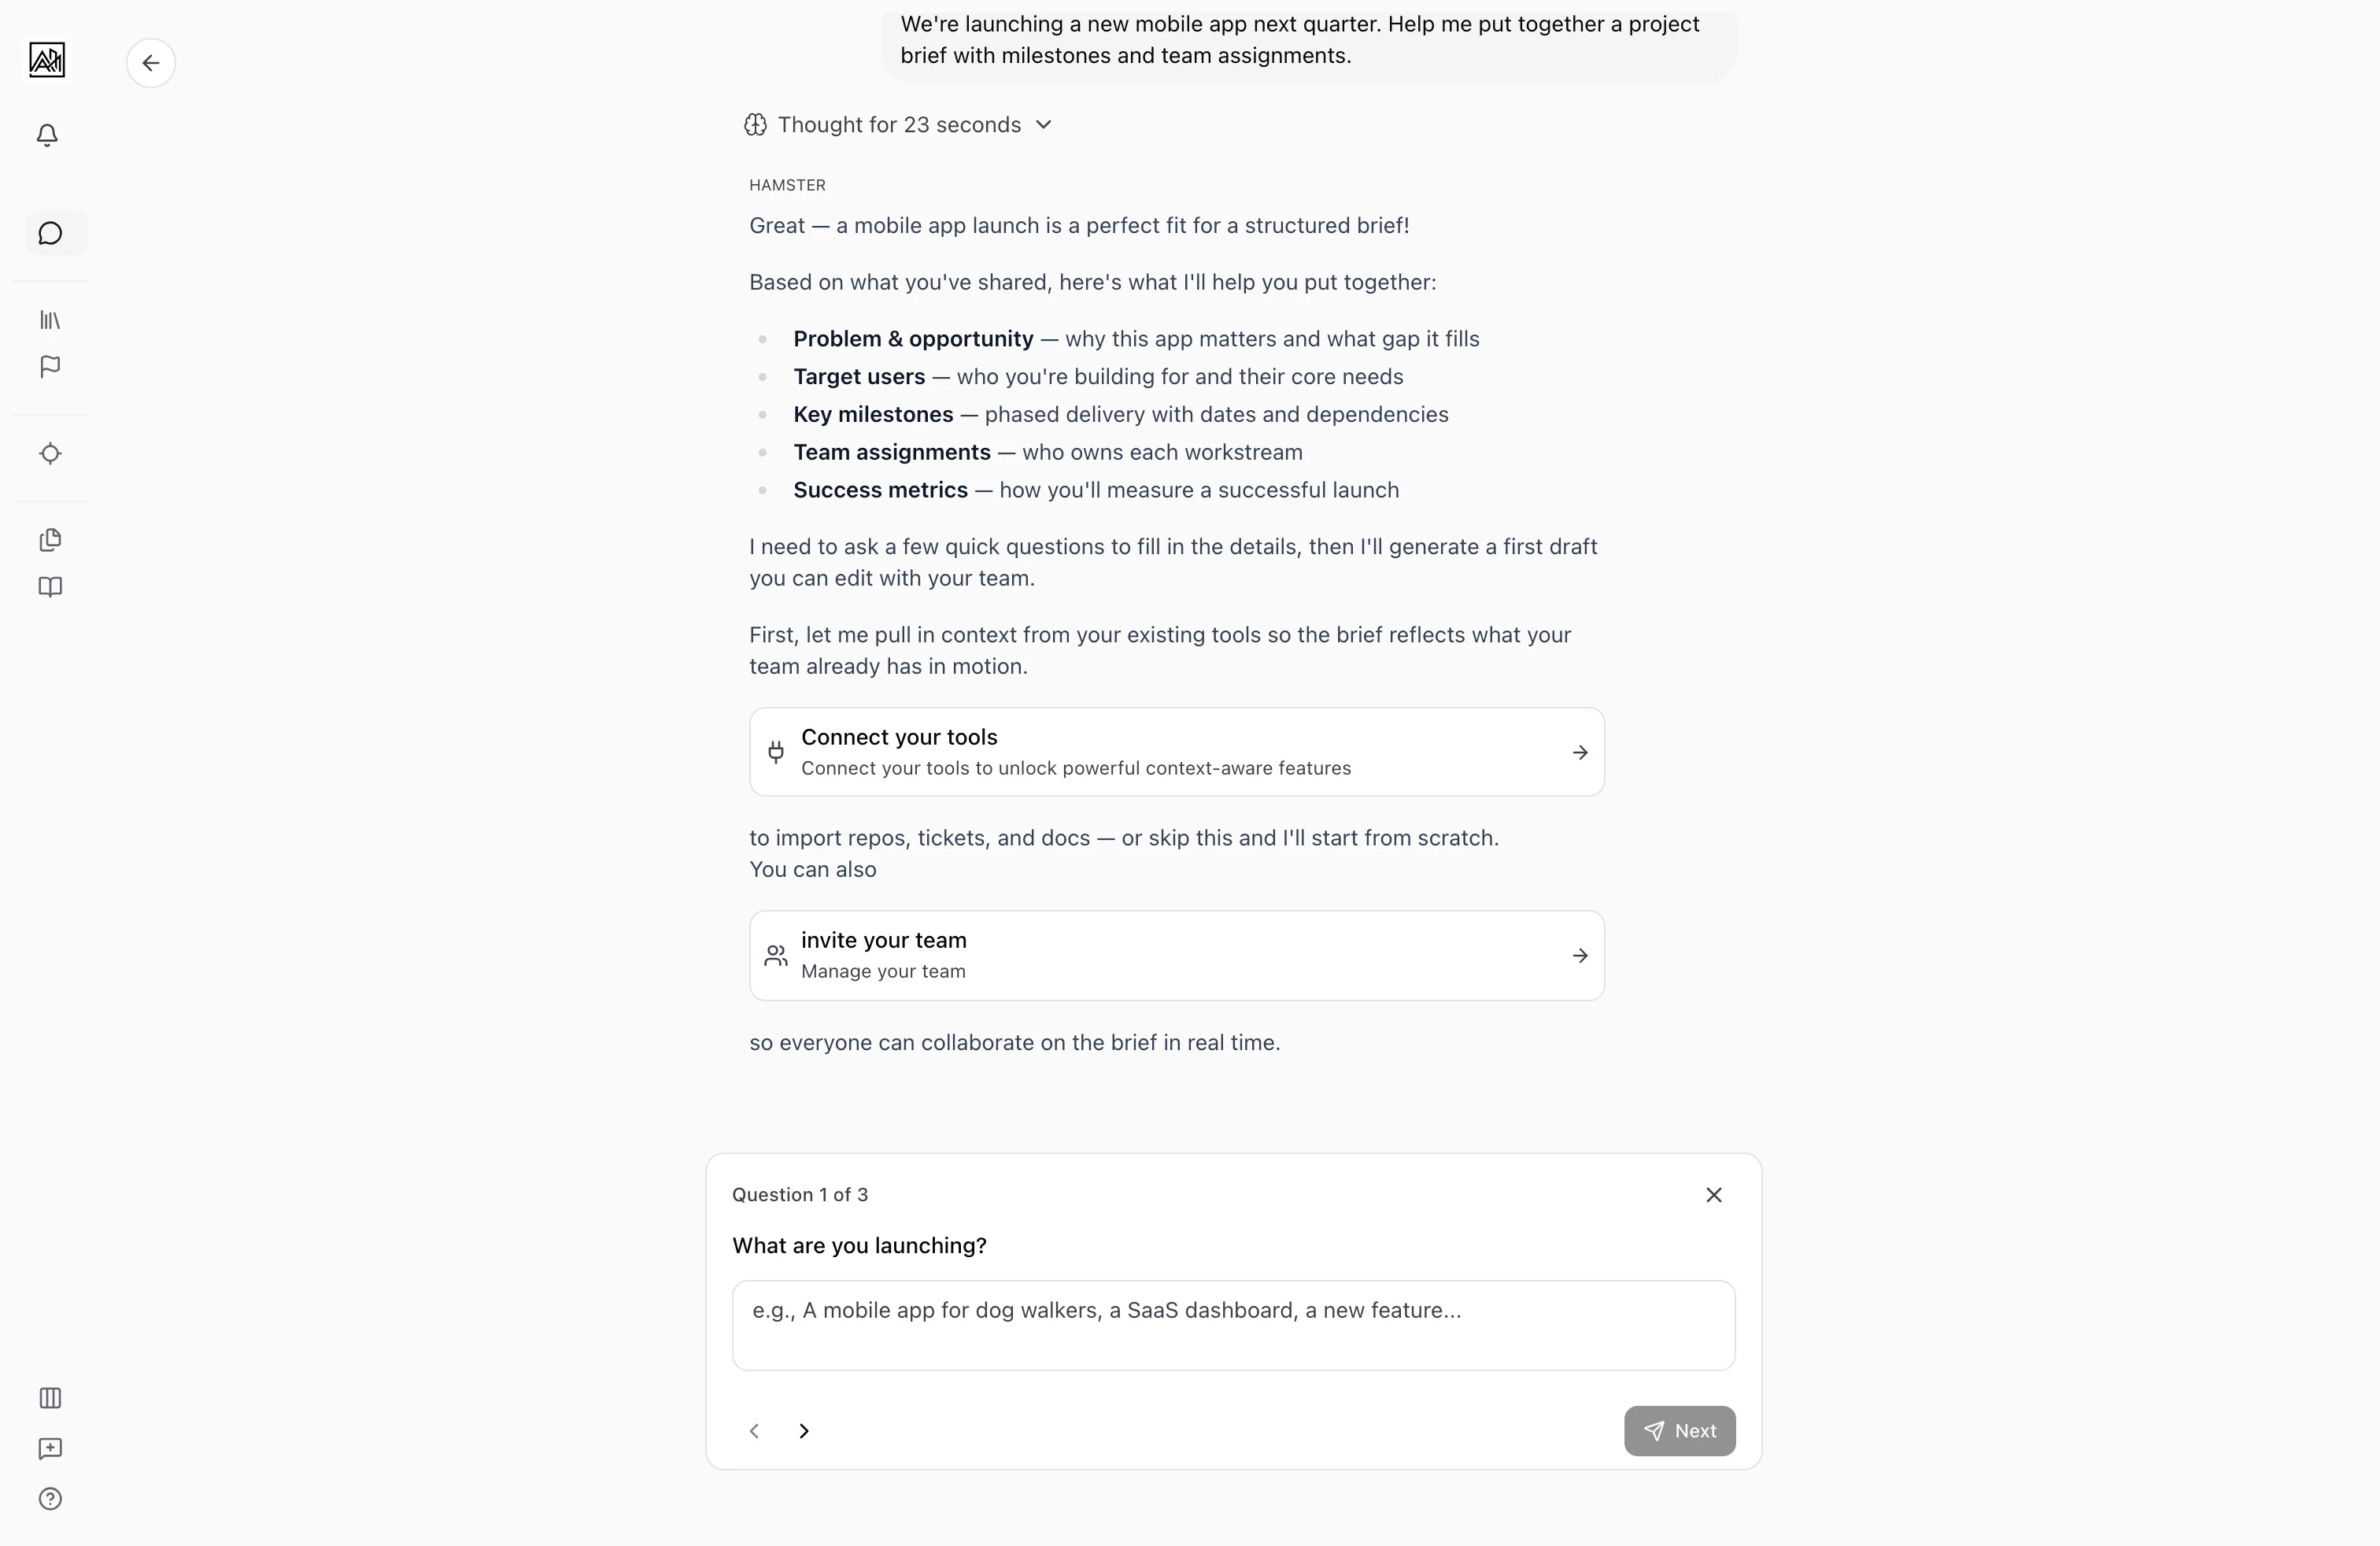The width and height of the screenshot is (2380, 1546).
Task: Click the launch description text field
Action: click(1232, 1325)
